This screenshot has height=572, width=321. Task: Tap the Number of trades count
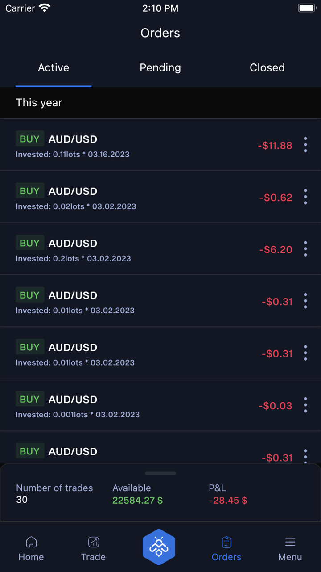pyautogui.click(x=22, y=500)
